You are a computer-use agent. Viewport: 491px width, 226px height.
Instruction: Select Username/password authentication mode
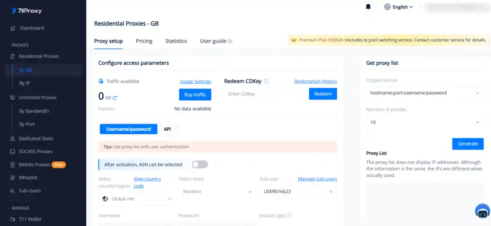(x=129, y=129)
